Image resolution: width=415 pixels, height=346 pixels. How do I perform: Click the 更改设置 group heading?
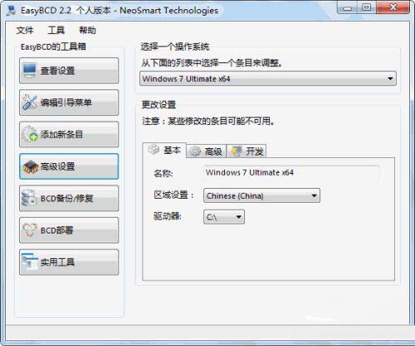pyautogui.click(x=159, y=104)
